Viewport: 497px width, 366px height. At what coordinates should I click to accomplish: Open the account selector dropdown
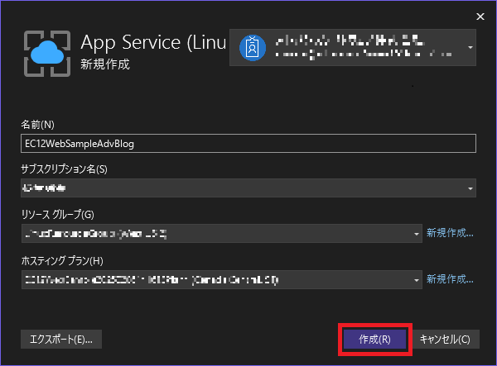click(353, 47)
